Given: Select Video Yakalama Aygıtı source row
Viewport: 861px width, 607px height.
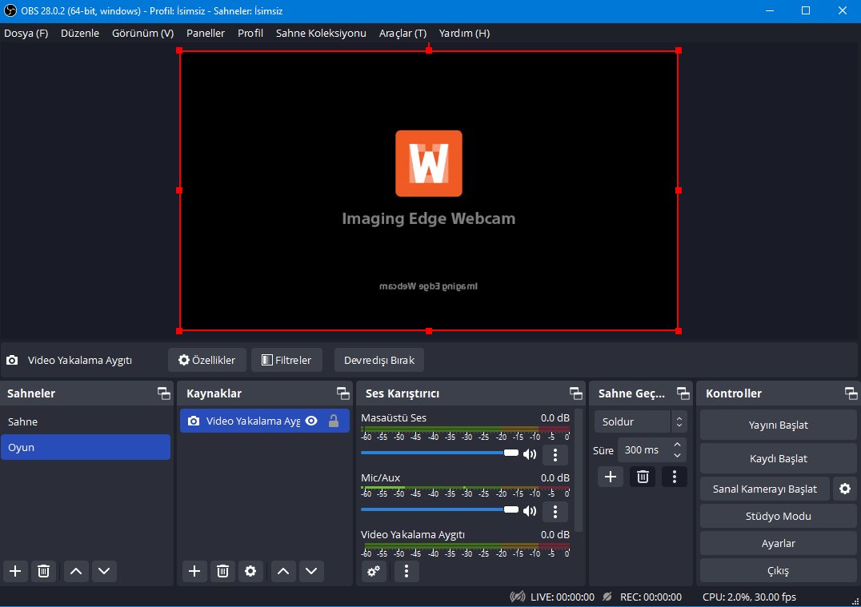Looking at the screenshot, I should 265,421.
